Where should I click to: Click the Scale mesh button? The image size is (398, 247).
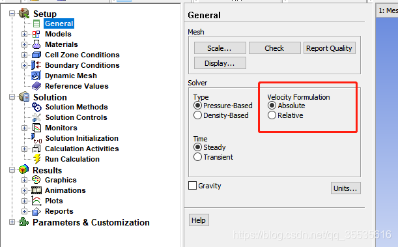pos(220,48)
